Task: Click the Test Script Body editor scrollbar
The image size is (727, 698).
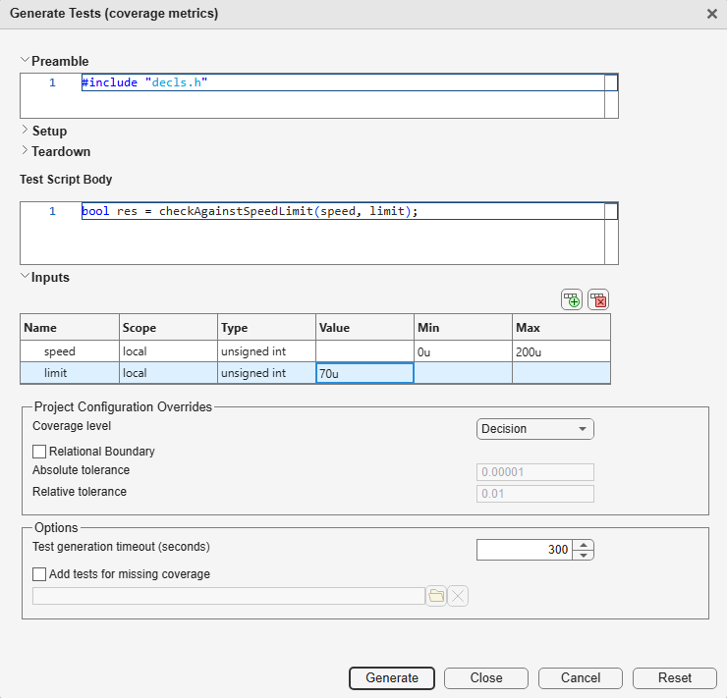Action: [611, 234]
